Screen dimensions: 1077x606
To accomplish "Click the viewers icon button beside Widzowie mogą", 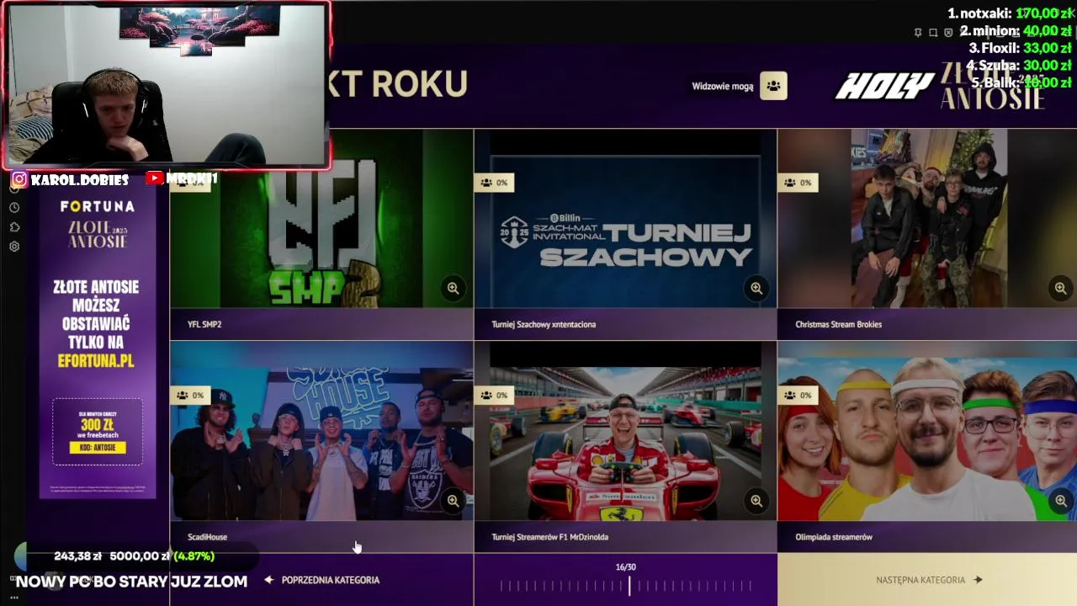I will coord(773,86).
